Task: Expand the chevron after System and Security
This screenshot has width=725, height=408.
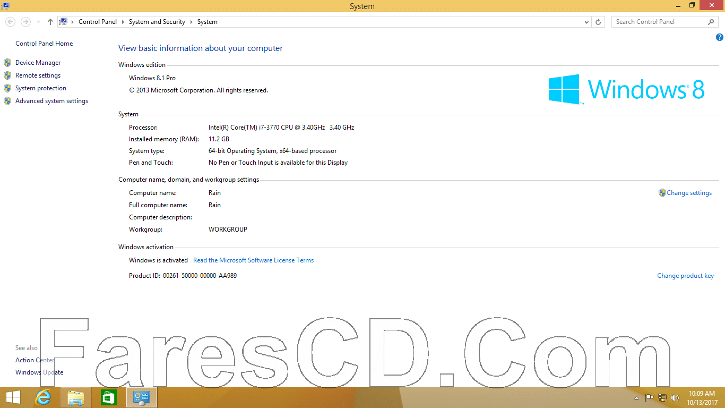Action: tap(191, 22)
